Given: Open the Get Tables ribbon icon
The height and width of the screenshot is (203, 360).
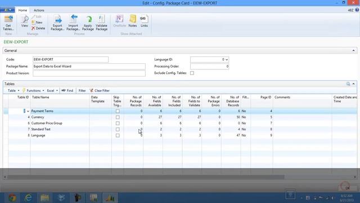Looking at the screenshot, I should [x=8, y=23].
